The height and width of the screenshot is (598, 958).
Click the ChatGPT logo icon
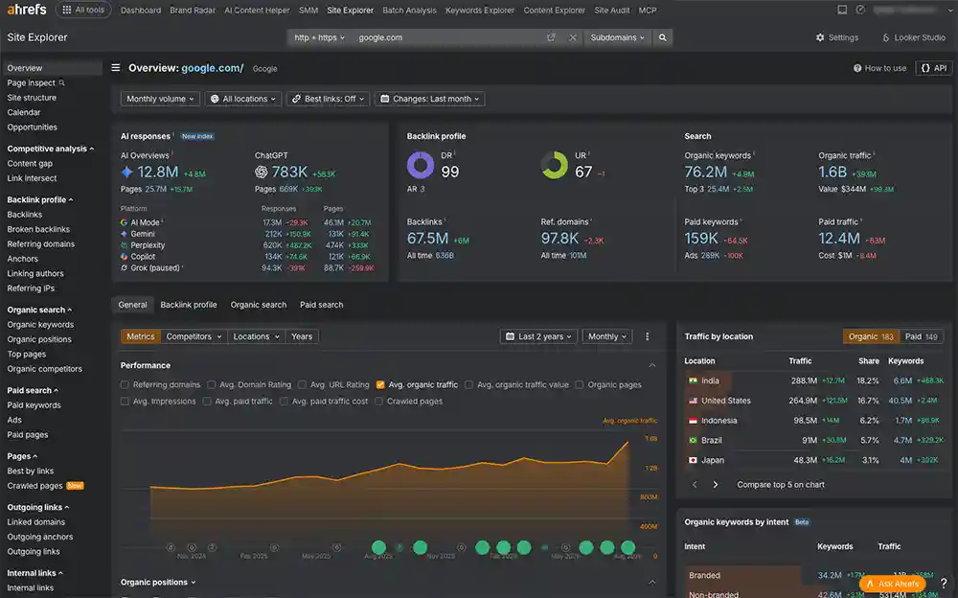click(262, 172)
